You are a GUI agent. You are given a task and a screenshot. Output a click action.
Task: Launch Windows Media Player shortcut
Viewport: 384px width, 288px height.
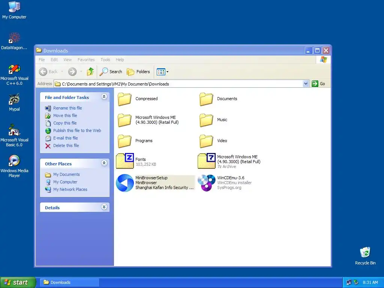coord(14,166)
